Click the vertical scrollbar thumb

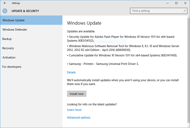(x=188, y=70)
